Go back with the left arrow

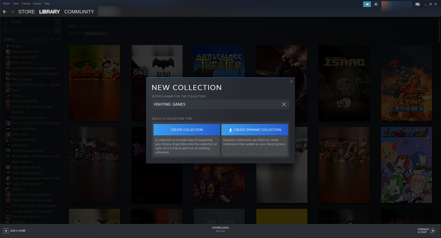tap(5, 12)
